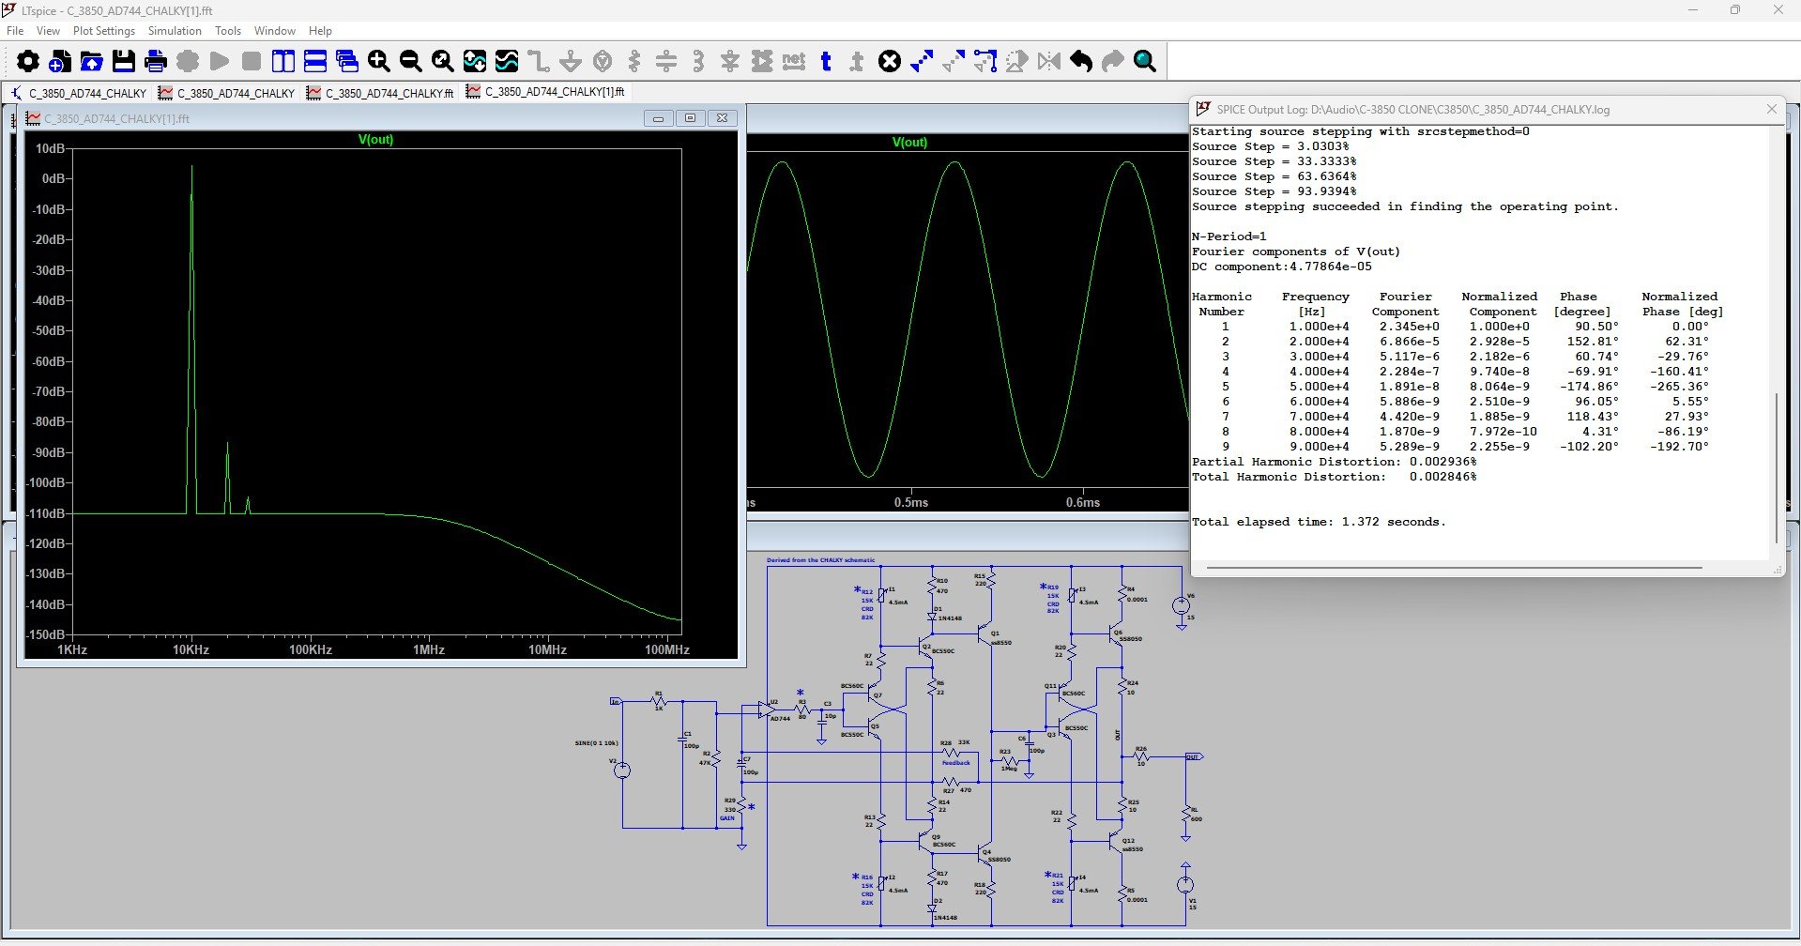Click the Find magnifier at toolbar end
Screen dimensions: 1801x946
point(1145,62)
